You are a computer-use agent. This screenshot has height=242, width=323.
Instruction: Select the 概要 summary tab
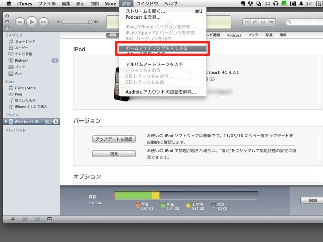pos(113,35)
